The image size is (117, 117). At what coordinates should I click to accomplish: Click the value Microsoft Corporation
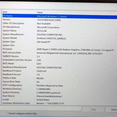pyautogui.click(x=48, y=27)
